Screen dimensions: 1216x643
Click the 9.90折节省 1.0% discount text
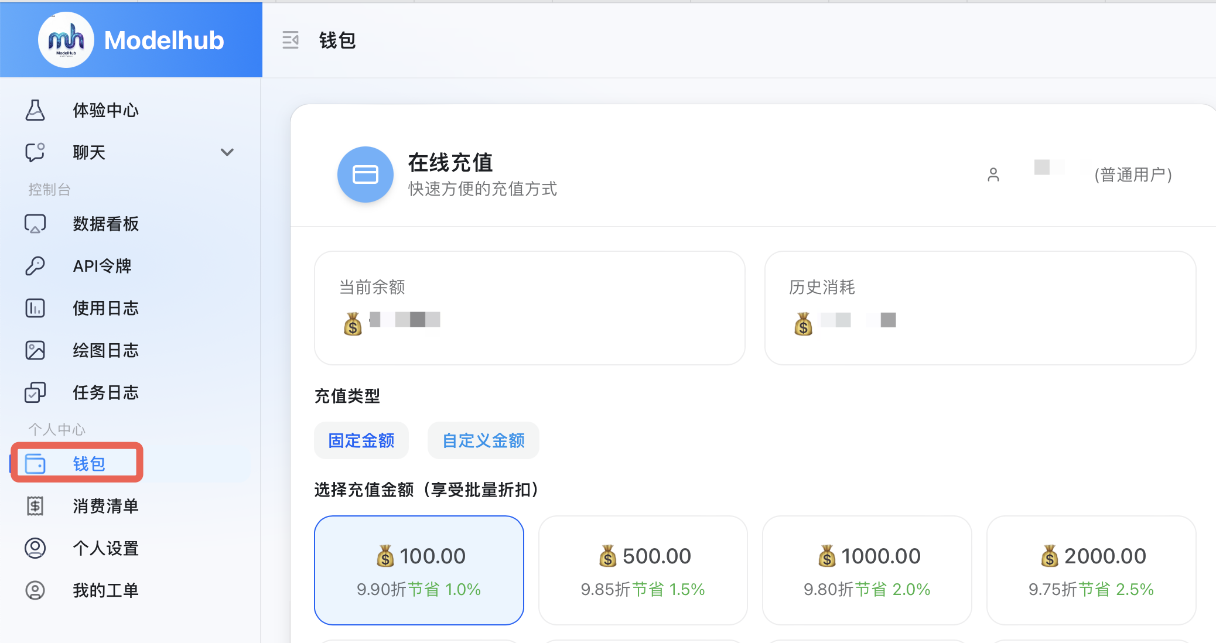click(x=419, y=589)
